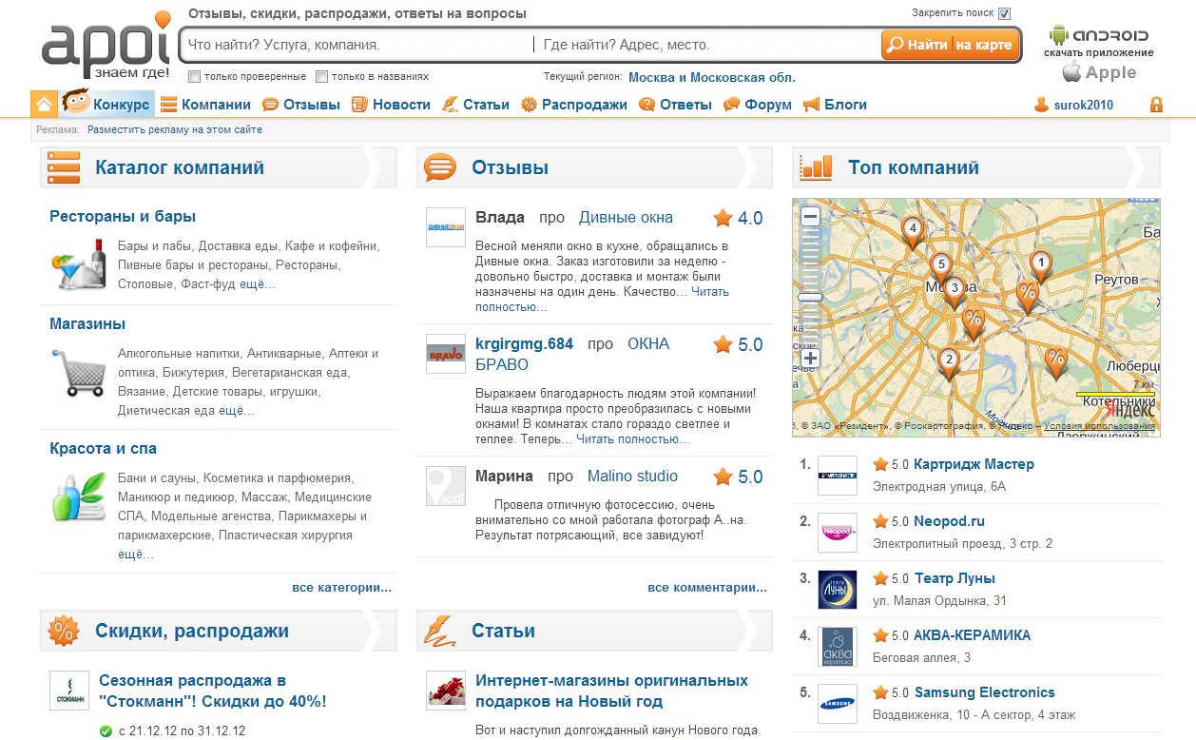Click the gift article thumbnail in Статьи

(x=446, y=691)
